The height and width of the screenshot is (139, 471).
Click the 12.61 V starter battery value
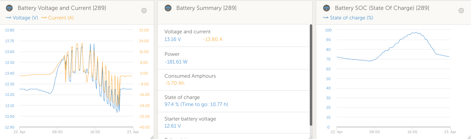click(172, 126)
